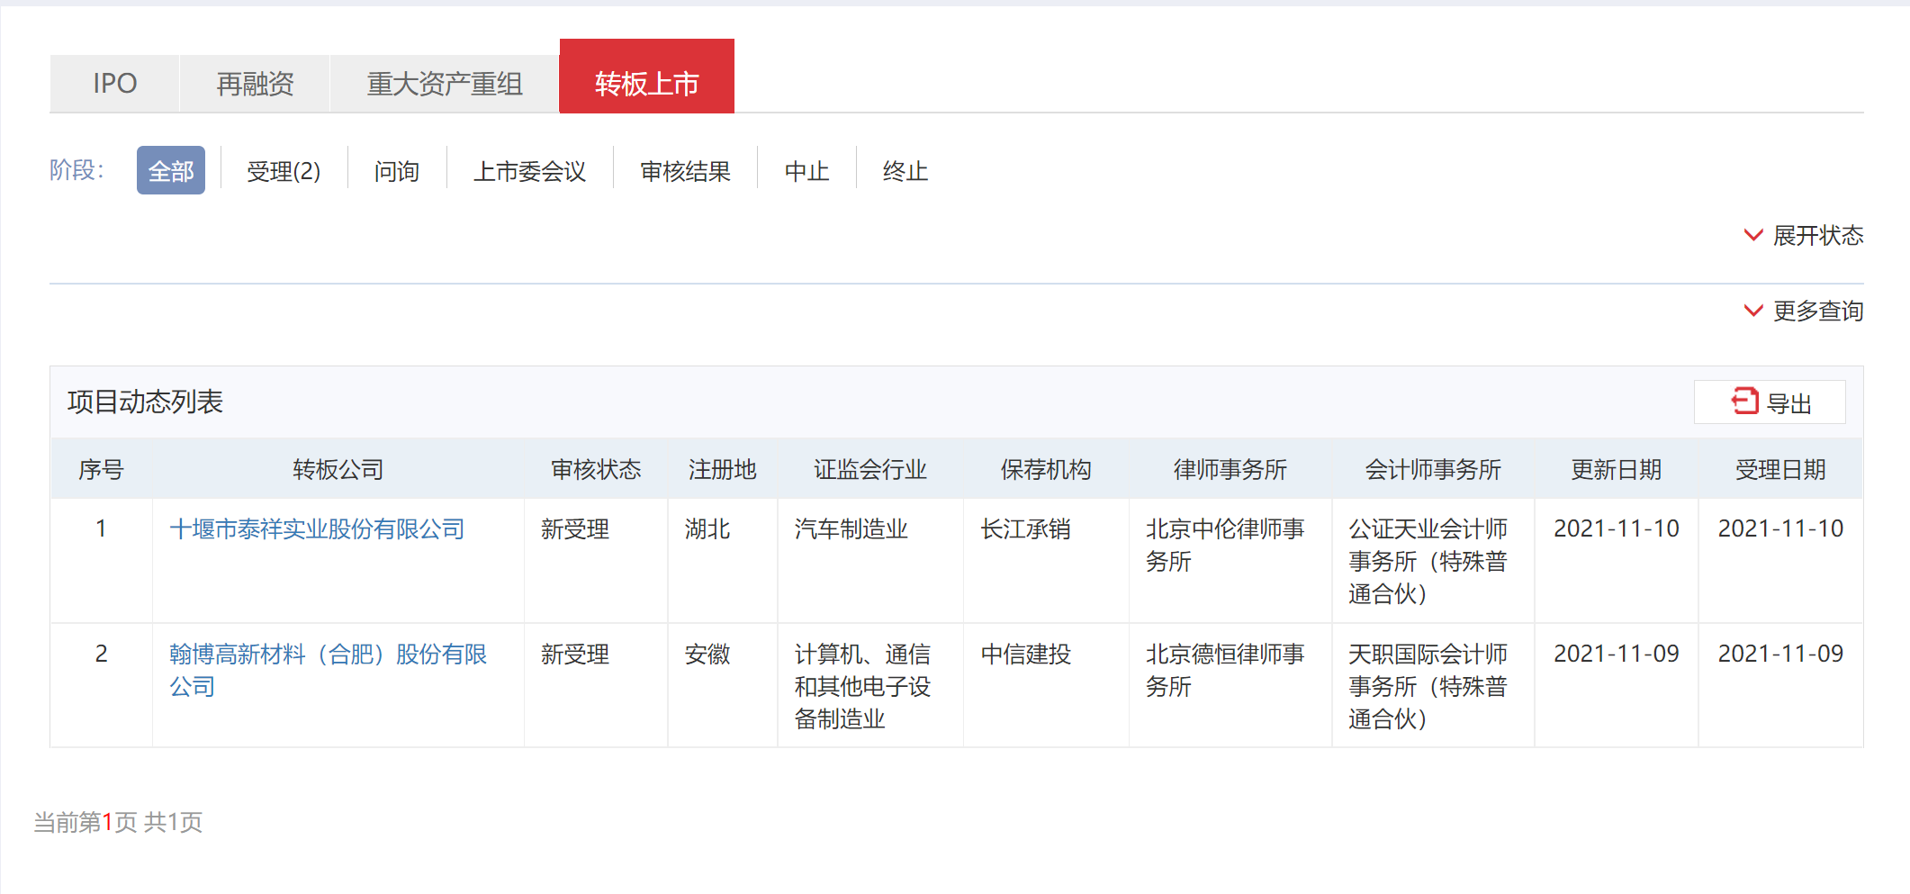Show 审核结果 stage projects
Image resolution: width=1910 pixels, height=894 pixels.
[x=685, y=171]
